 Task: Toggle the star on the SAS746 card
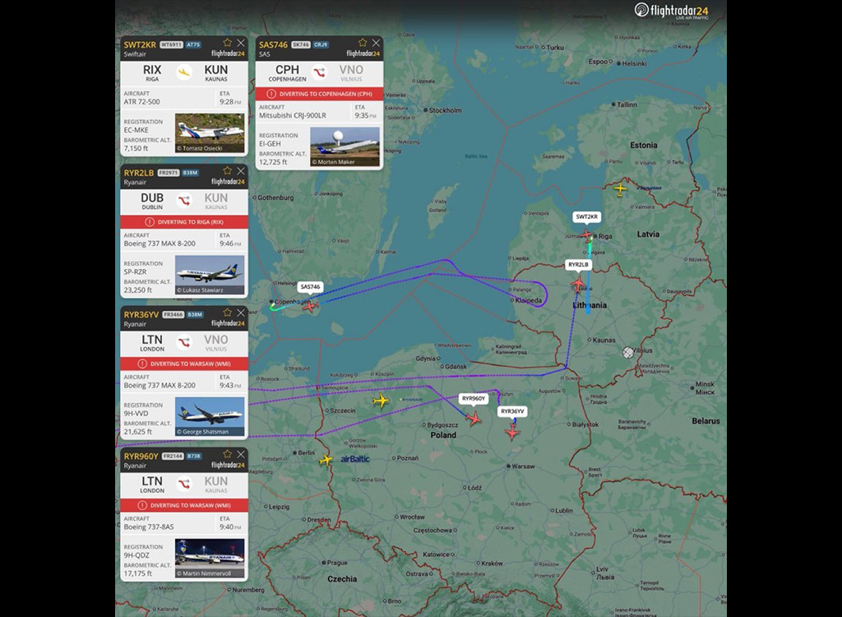click(363, 42)
